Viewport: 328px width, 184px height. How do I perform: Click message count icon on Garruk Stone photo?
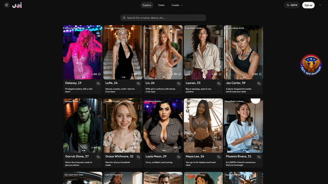click(x=99, y=147)
